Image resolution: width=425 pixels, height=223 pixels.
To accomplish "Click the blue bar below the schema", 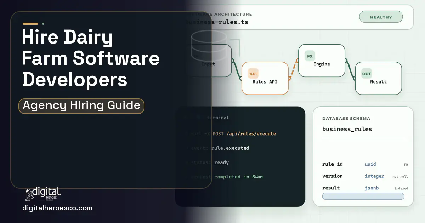I will (x=363, y=196).
